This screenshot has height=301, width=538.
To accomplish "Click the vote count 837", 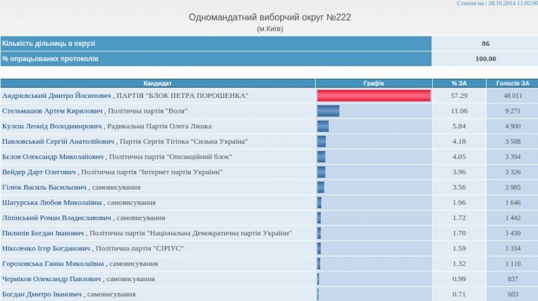I will (x=513, y=279).
